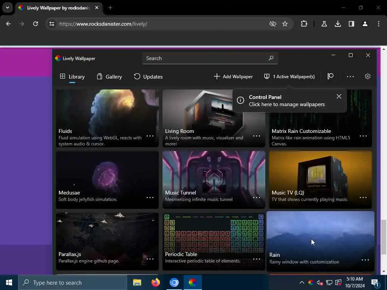Open browser profile menu
The height and width of the screenshot is (290, 387).
365,24
